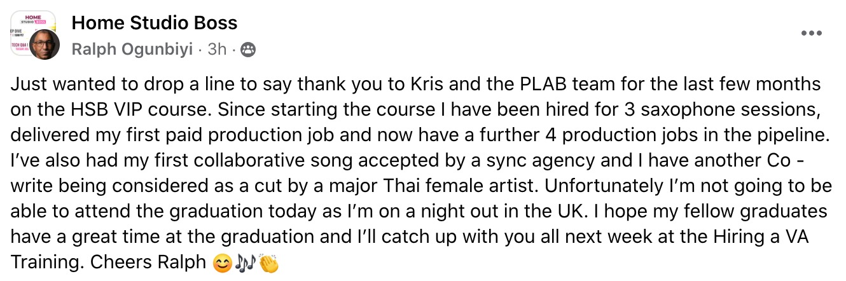Open the Home Studio Boss group link
The width and height of the screenshot is (846, 281).
155,24
